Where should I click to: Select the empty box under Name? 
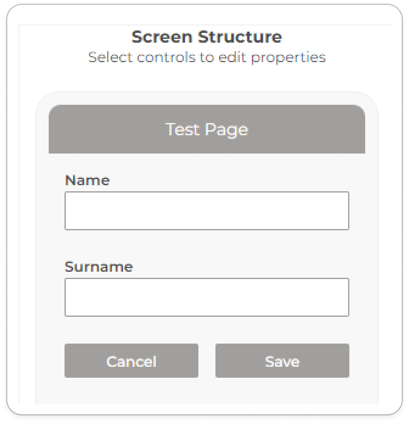[x=206, y=211]
